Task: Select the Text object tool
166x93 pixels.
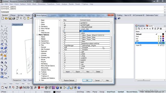Action: pyautogui.click(x=2, y=69)
